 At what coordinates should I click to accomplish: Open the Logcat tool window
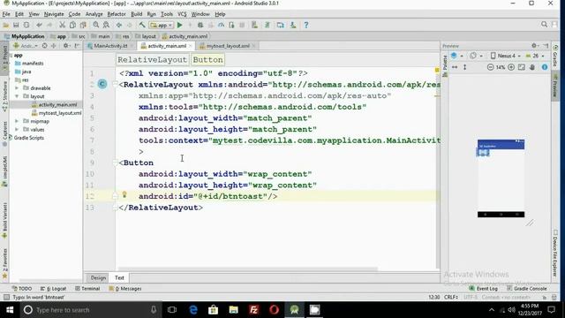[x=53, y=289]
